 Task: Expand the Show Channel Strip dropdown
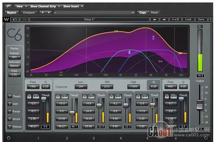45,6
